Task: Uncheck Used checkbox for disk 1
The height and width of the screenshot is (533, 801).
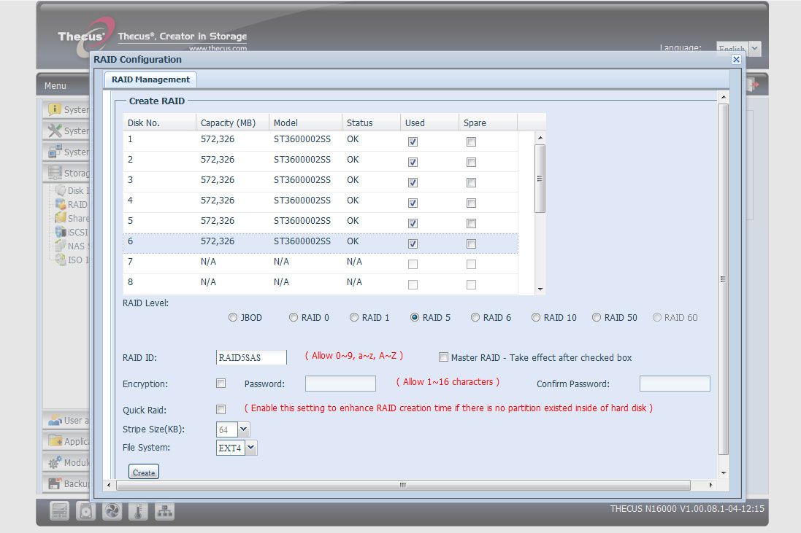Action: click(x=413, y=141)
